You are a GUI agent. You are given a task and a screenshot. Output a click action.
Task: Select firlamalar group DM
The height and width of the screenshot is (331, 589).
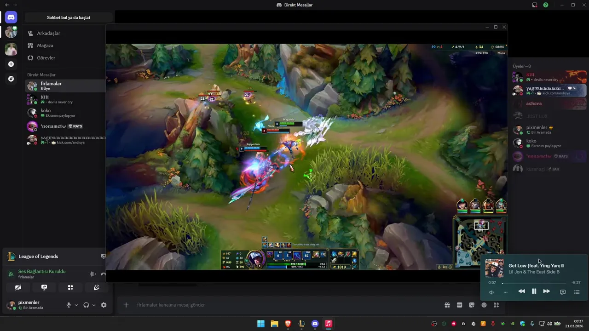pyautogui.click(x=65, y=86)
